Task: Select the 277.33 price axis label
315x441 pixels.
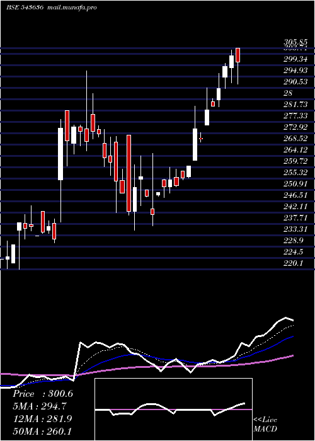Action: pos(295,116)
